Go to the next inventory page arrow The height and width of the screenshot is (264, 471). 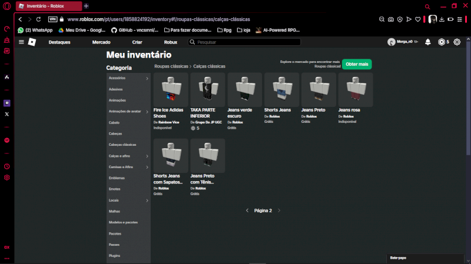(x=279, y=210)
